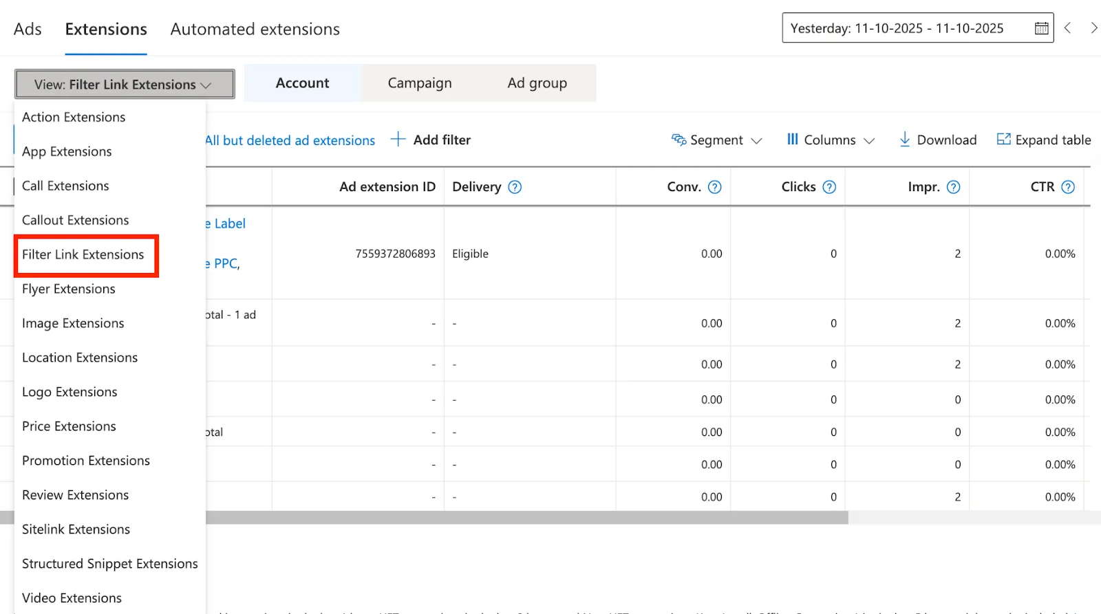Click the Conv. column help icon

pos(715,187)
